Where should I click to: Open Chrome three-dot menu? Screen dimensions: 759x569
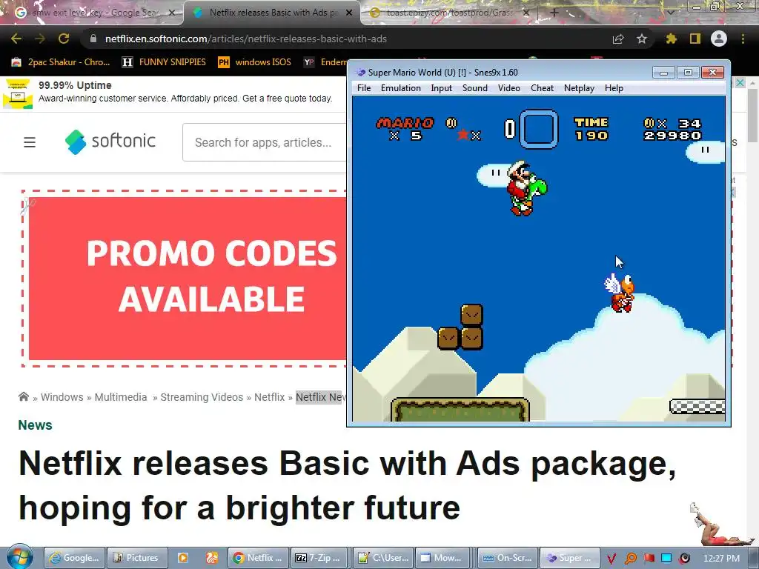(x=743, y=39)
